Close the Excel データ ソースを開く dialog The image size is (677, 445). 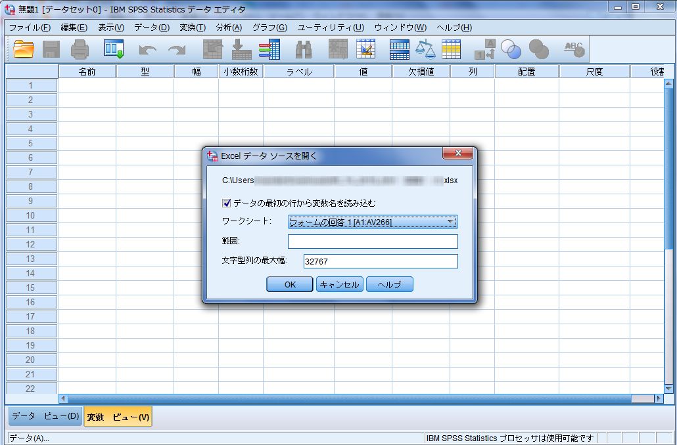[457, 153]
